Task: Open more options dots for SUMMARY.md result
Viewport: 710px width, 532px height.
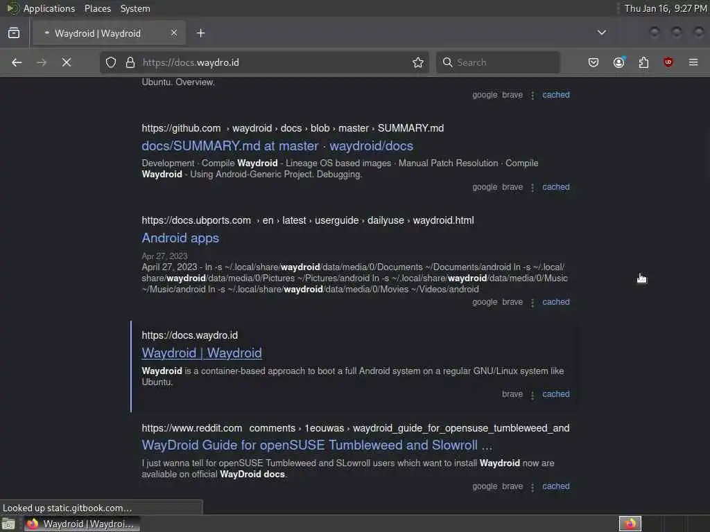Action: pos(532,188)
